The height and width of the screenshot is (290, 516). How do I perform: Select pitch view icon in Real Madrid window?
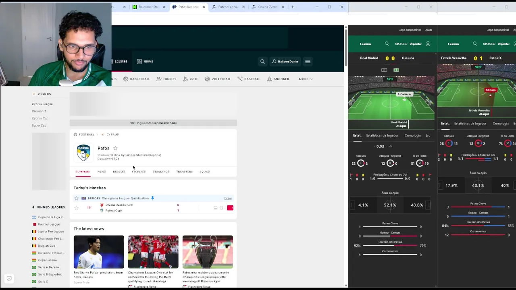tap(396, 70)
